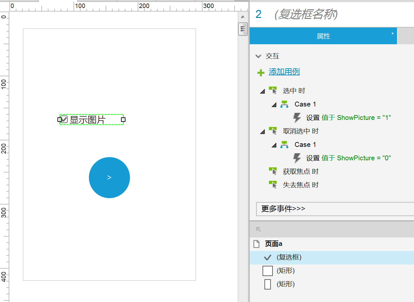414x302 pixels.
Task: Click case icon of Case 1 under 取消选中 时
Action: [x=284, y=145]
